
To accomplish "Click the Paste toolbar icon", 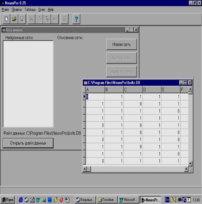I will click(x=47, y=19).
